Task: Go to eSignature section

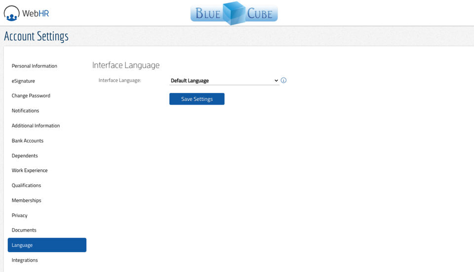Action: [x=23, y=81]
